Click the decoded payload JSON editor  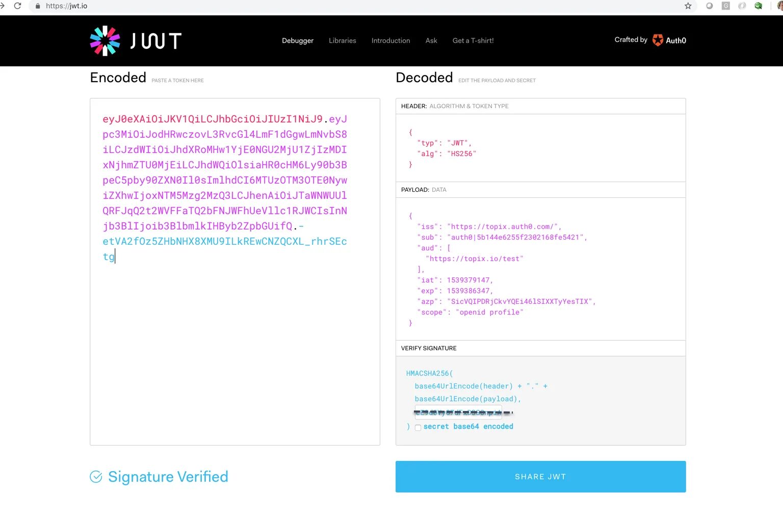coord(540,269)
